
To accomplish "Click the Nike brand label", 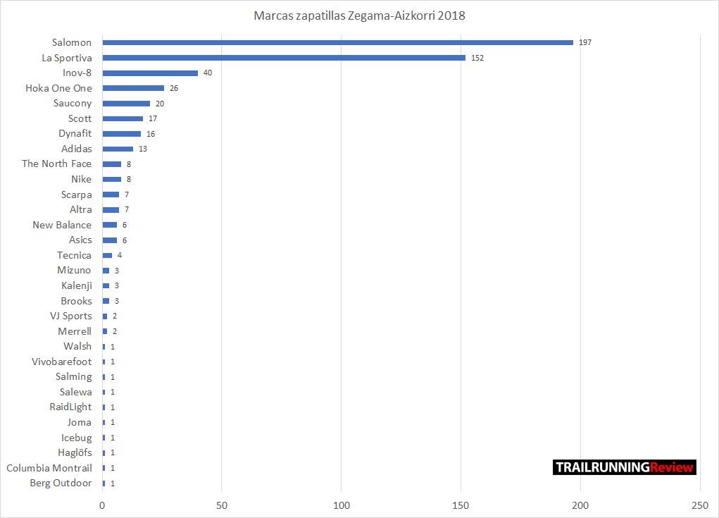I will pos(81,179).
